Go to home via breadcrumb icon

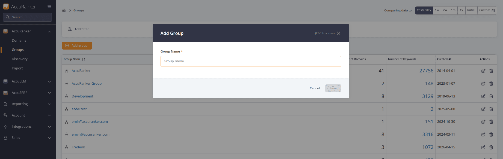(x=64, y=10)
